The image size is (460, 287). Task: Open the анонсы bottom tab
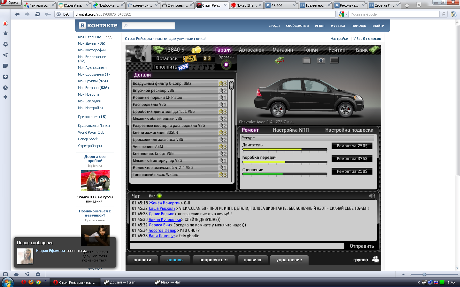coord(175,260)
